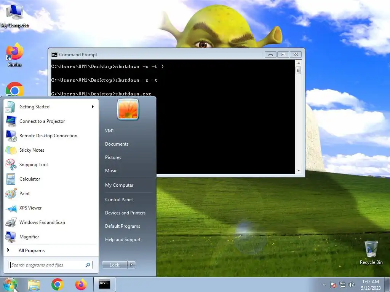Open XPS Viewer
This screenshot has width=390, height=292.
(x=51, y=208)
